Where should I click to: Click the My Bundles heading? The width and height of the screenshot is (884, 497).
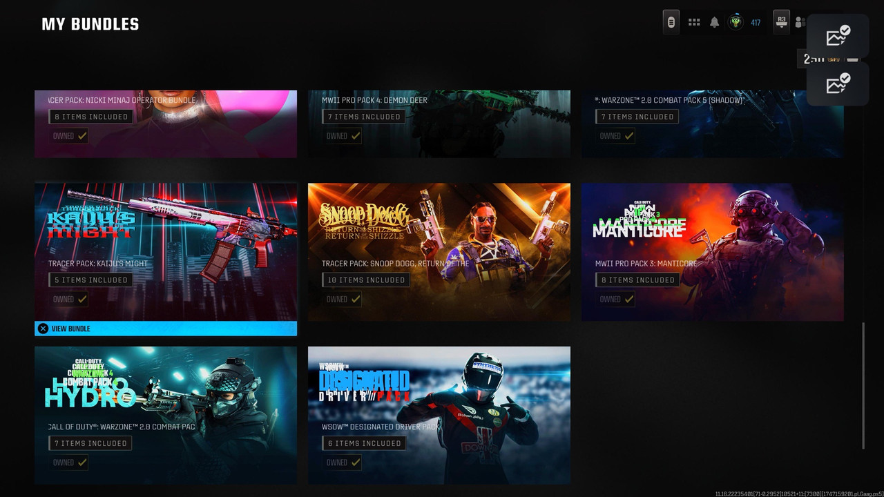click(x=90, y=24)
